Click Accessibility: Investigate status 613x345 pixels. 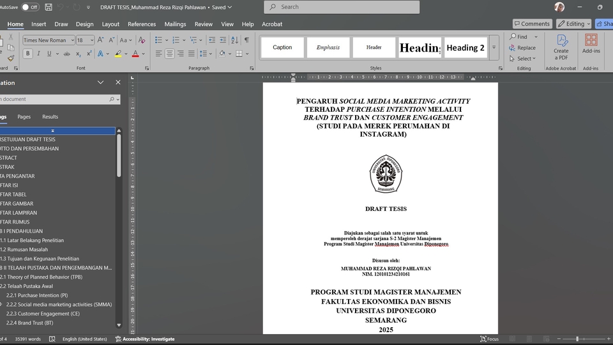[145, 339]
